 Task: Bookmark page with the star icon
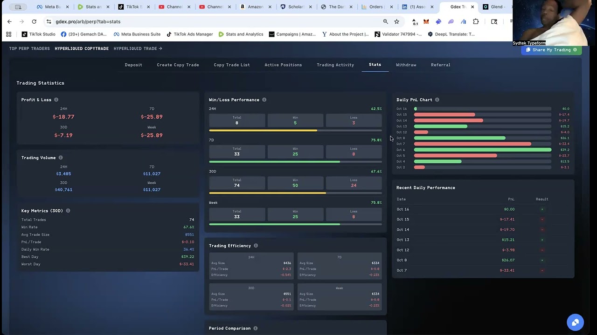(x=396, y=21)
